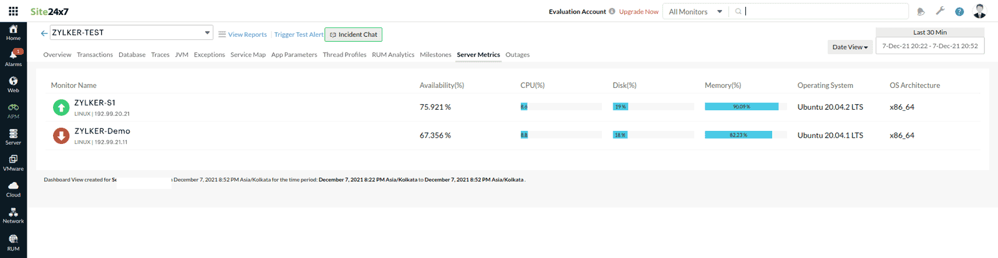Open VMware section in the sidebar

13,163
